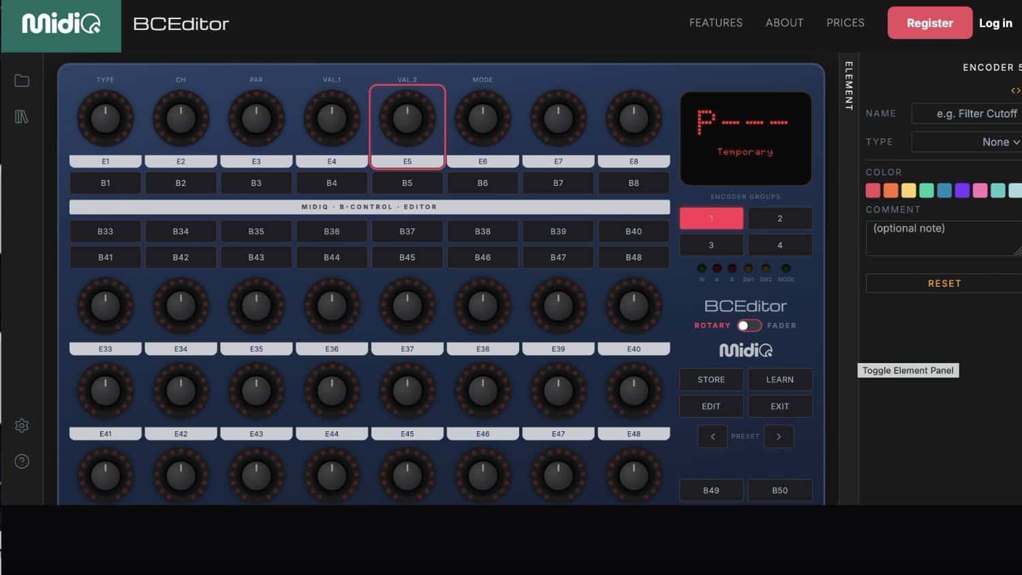Select the highlighted encoder knob E5

coord(407,119)
